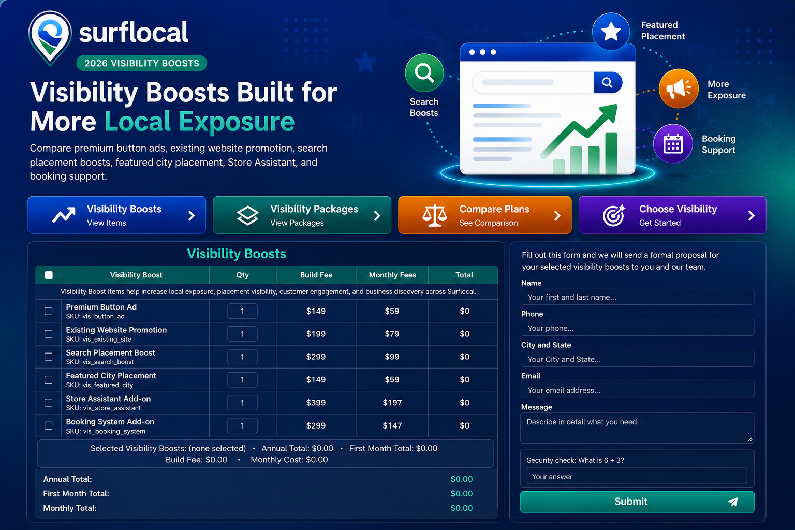795x530 pixels.
Task: Click the Annual Total $0.00 value at bottom
Action: 462,479
